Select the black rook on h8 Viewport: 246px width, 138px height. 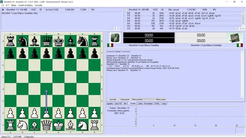tap(95, 41)
